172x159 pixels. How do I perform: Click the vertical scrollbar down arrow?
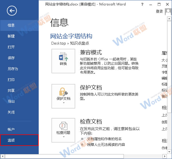tap(169, 152)
